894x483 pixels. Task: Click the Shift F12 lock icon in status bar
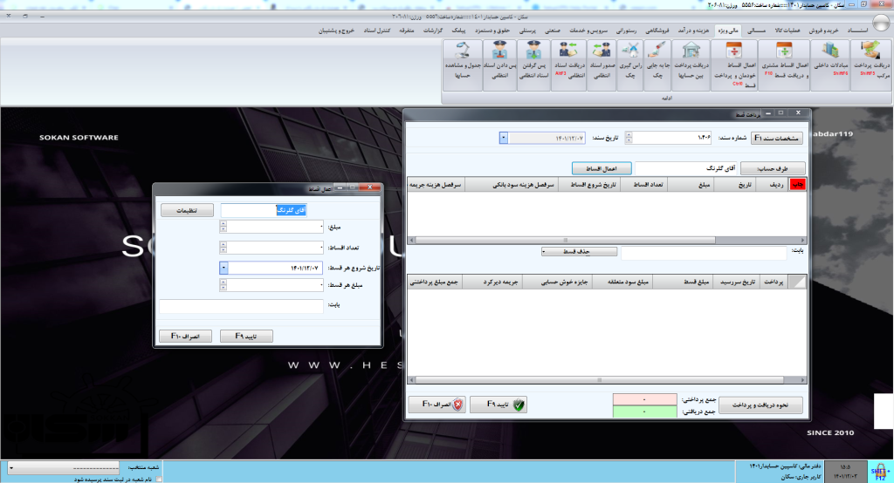[x=881, y=471]
